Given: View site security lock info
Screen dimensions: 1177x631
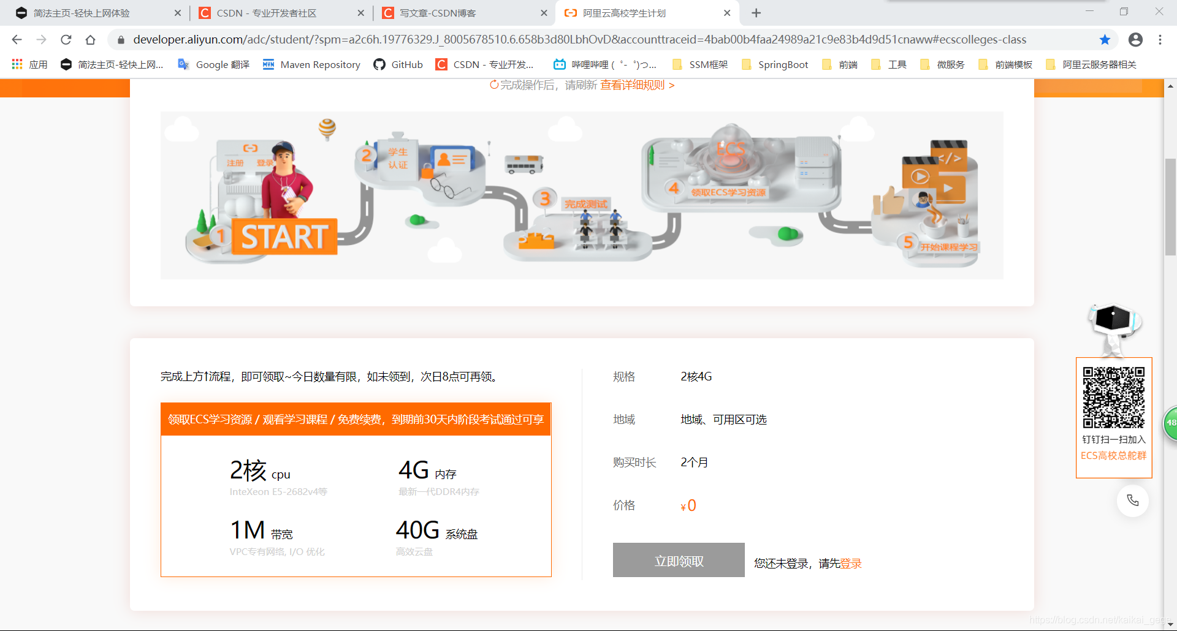Looking at the screenshot, I should point(121,40).
